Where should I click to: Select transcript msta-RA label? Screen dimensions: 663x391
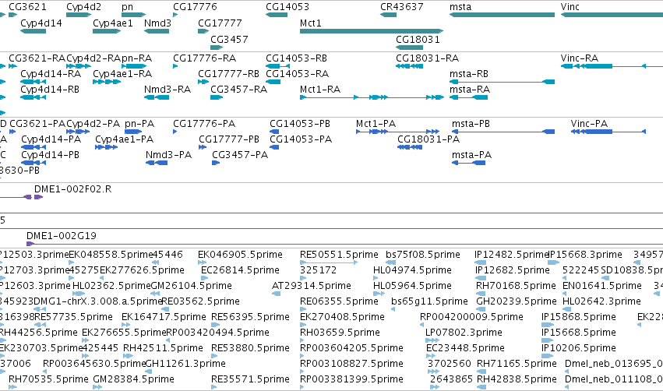point(470,90)
